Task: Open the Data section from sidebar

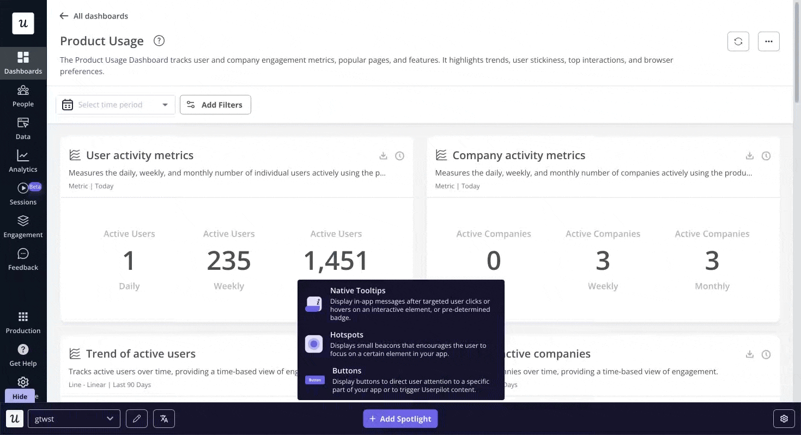Action: coord(23,129)
